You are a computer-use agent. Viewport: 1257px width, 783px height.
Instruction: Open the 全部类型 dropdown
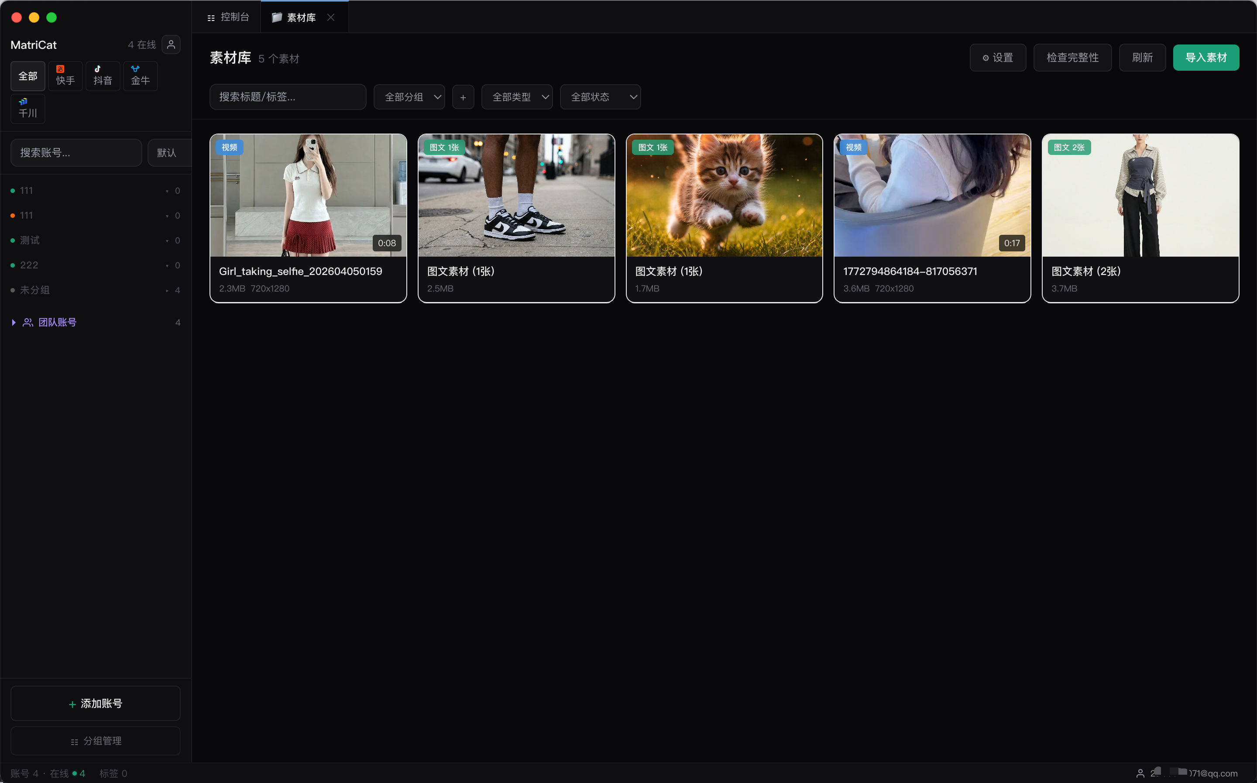coord(517,97)
